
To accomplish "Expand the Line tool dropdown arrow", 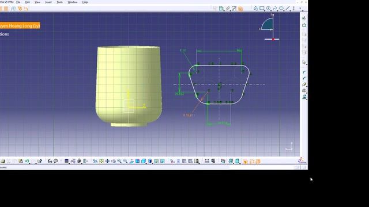I will click(x=290, y=10).
